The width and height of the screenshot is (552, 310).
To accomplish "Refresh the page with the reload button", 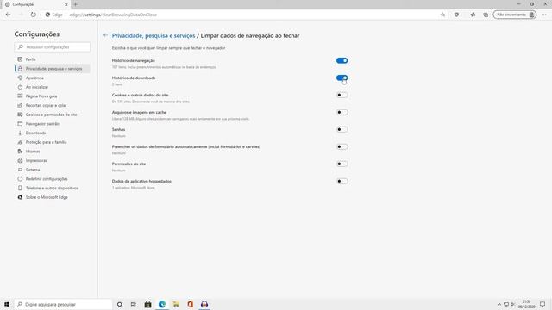I will [33, 15].
